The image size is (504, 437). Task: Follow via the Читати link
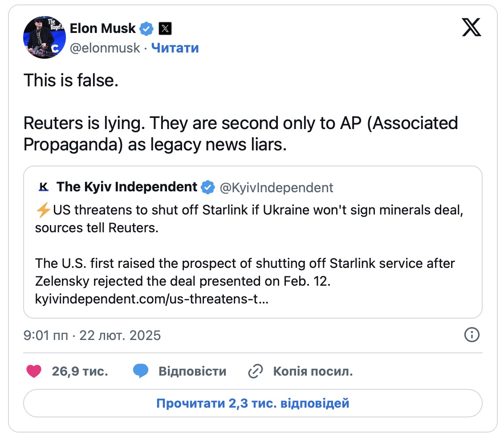pyautogui.click(x=175, y=48)
